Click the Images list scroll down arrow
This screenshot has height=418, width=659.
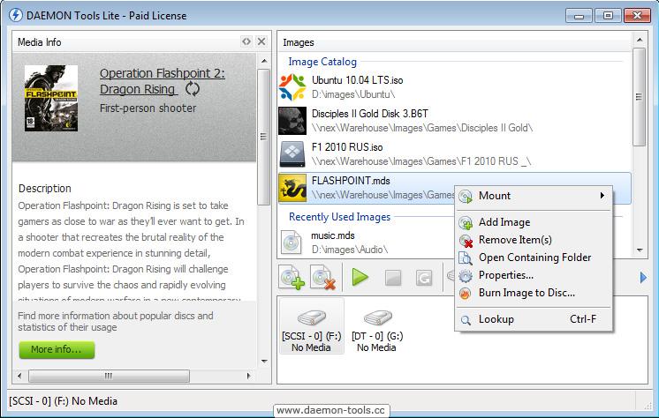point(640,250)
